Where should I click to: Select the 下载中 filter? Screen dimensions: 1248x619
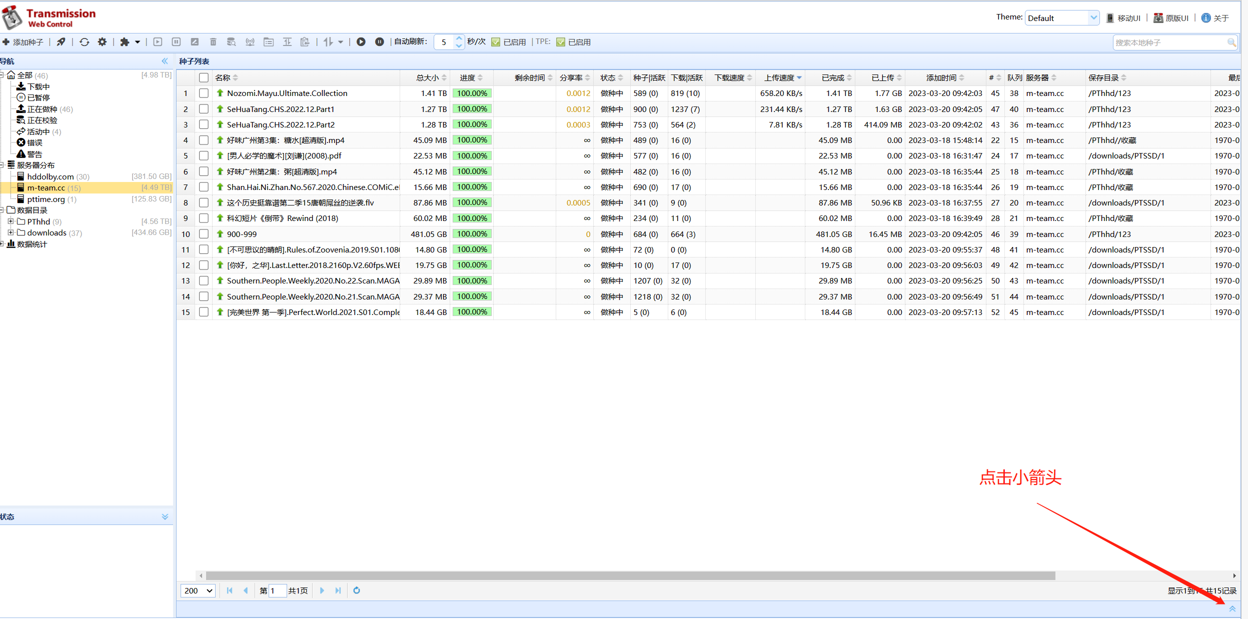pos(34,86)
